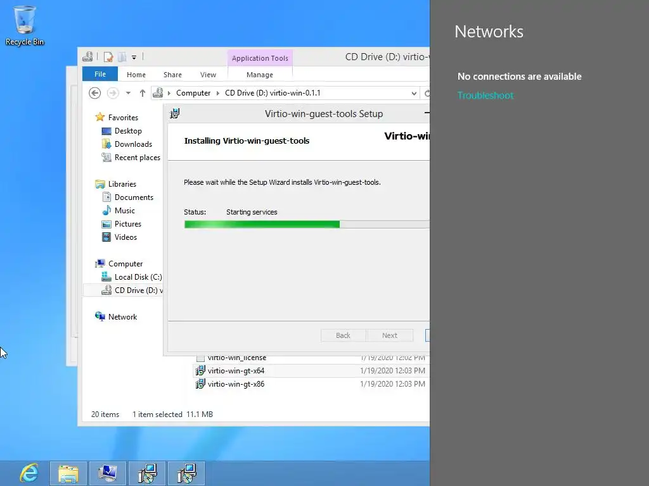Image resolution: width=649 pixels, height=486 pixels.
Task: Click the Application Tools contextual tab
Action: tap(260, 58)
